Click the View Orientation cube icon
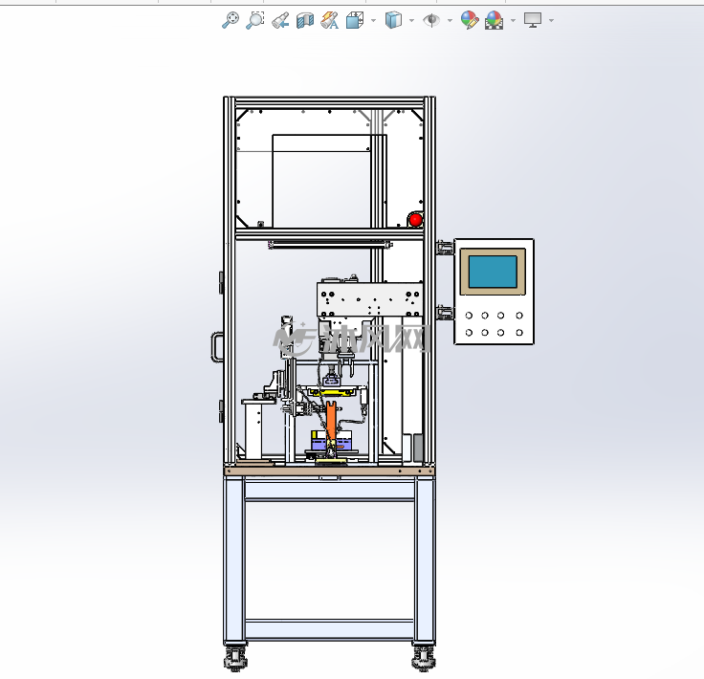Image resolution: width=704 pixels, height=679 pixels. coord(355,20)
